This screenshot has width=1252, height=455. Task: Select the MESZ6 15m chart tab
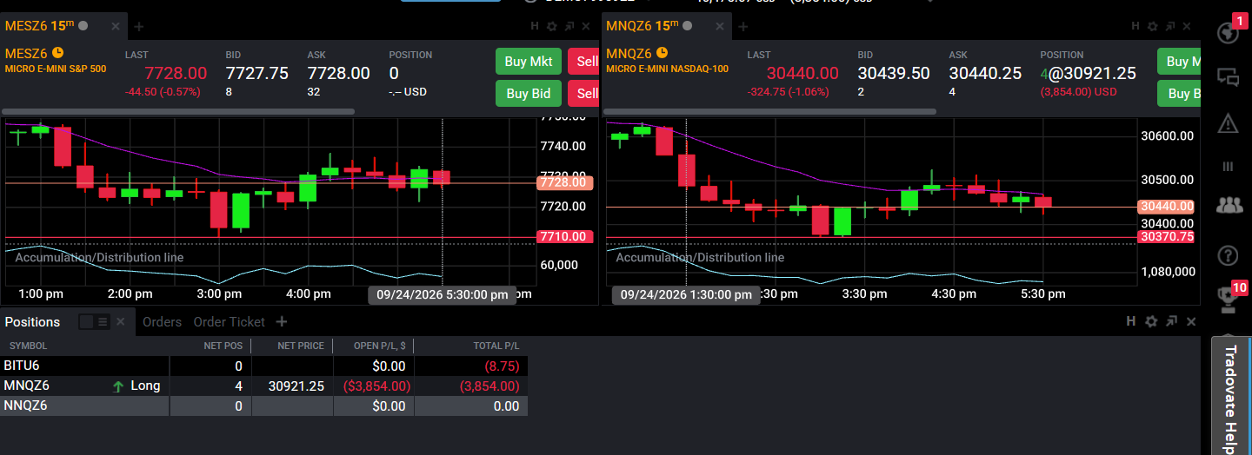39,26
